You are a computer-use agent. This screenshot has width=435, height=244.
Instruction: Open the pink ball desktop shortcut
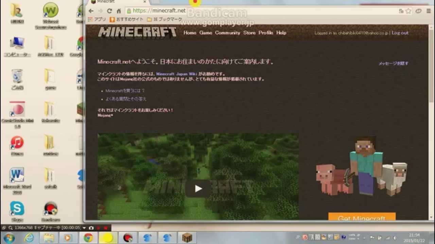point(17,115)
